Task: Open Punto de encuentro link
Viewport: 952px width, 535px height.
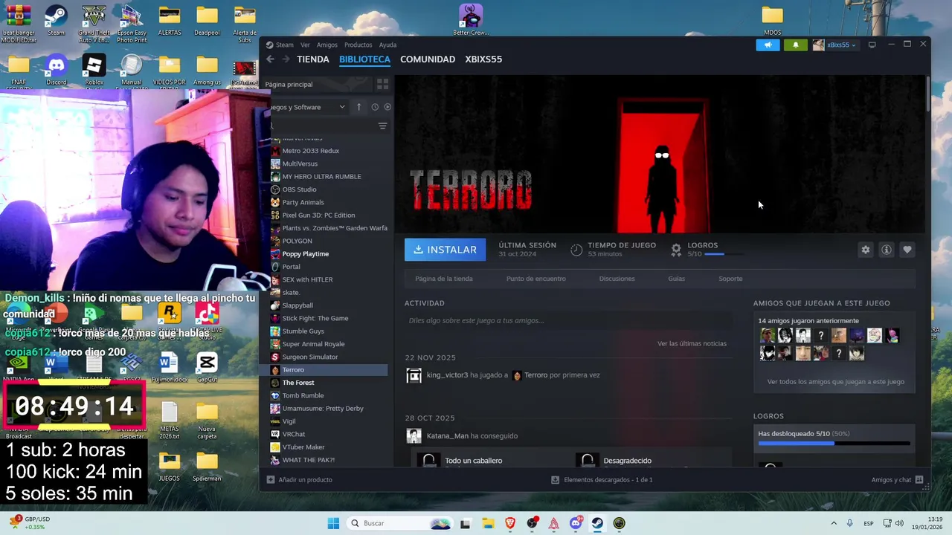Action: tap(535, 279)
